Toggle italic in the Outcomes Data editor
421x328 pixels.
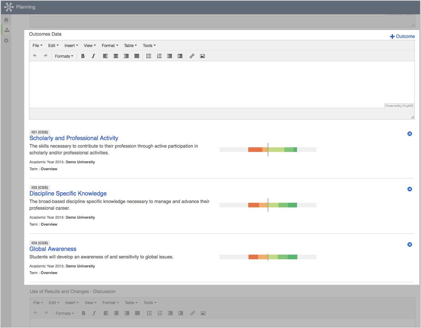pos(93,56)
